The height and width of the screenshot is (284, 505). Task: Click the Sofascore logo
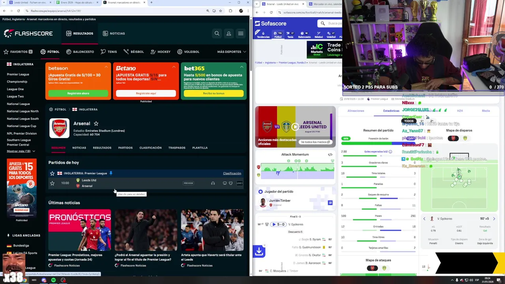pos(271,23)
